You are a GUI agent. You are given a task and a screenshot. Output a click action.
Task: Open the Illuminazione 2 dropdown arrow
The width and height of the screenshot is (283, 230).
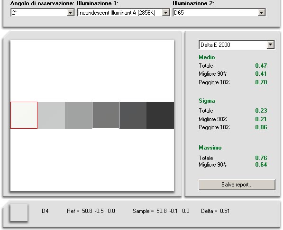click(261, 13)
